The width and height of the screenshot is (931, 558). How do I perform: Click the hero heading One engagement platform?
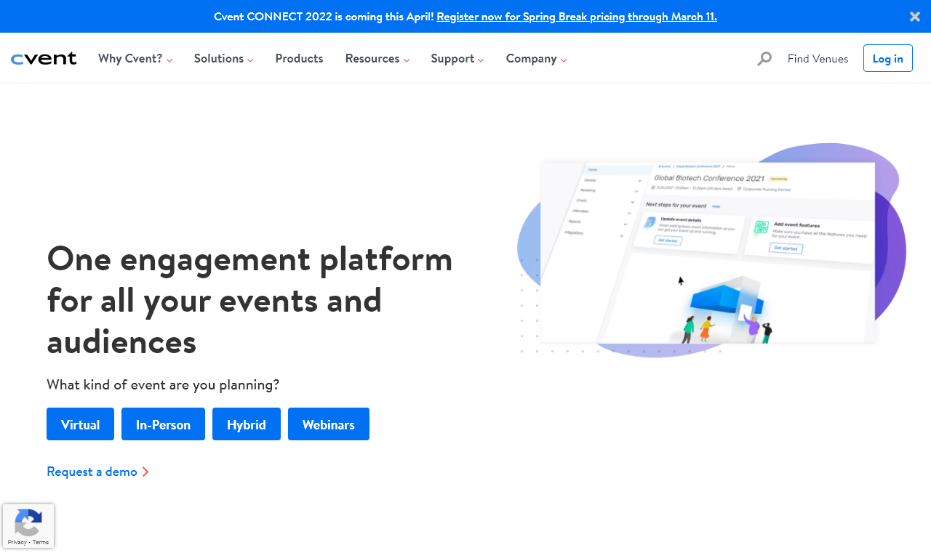(x=249, y=300)
